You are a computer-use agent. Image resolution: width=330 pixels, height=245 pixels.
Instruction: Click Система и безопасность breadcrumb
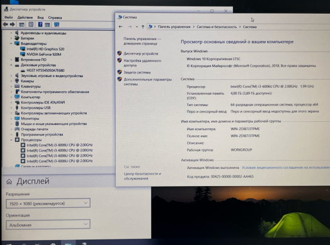217,27
